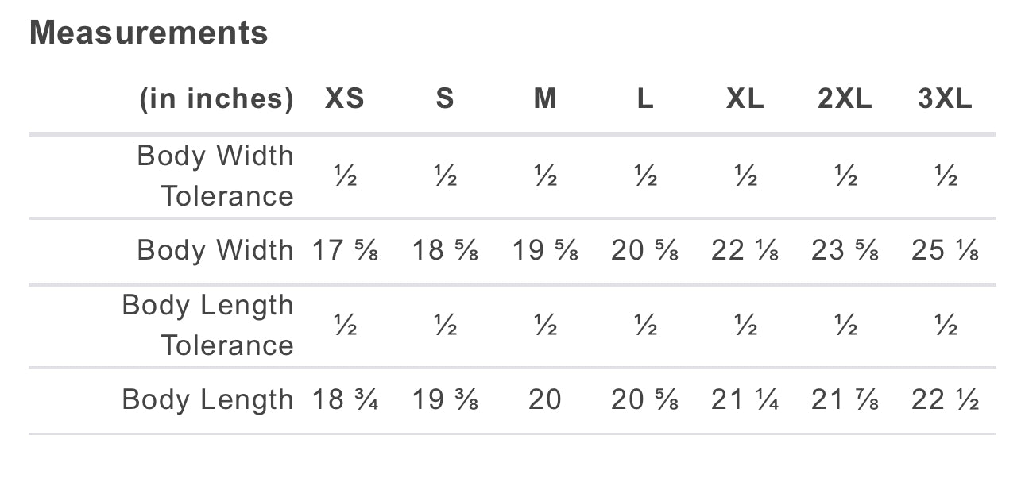Click the 3XL column header

click(x=945, y=99)
